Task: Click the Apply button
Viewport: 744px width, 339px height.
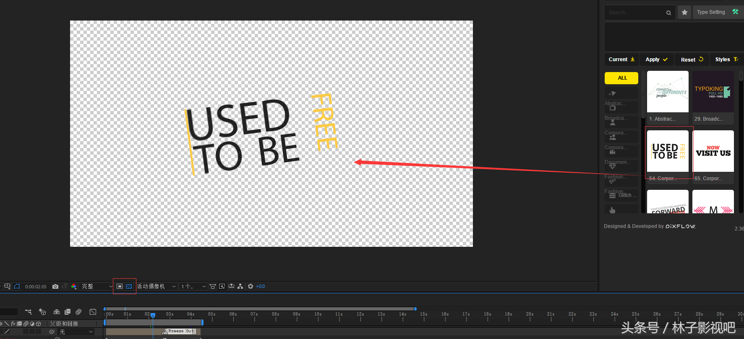Action: click(x=657, y=60)
